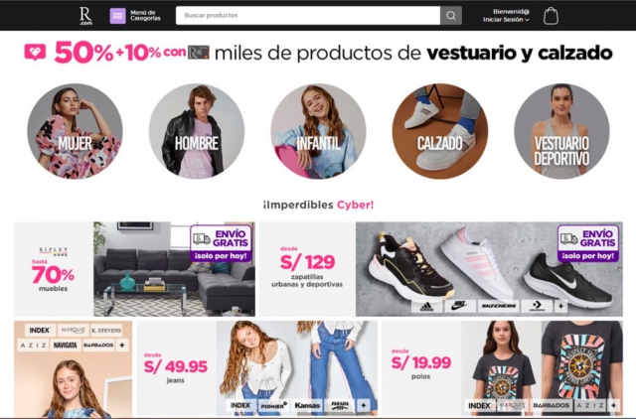Open the Vestuario Deportivo category circle

561,131
